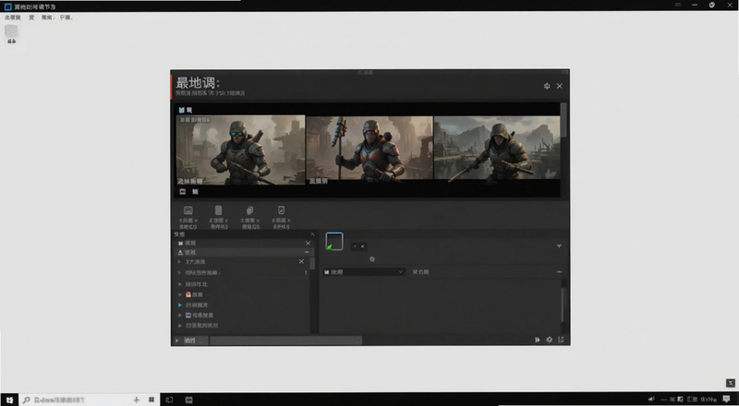
Task: Click the ellipsis icon right of the combo box
Action: (x=559, y=272)
